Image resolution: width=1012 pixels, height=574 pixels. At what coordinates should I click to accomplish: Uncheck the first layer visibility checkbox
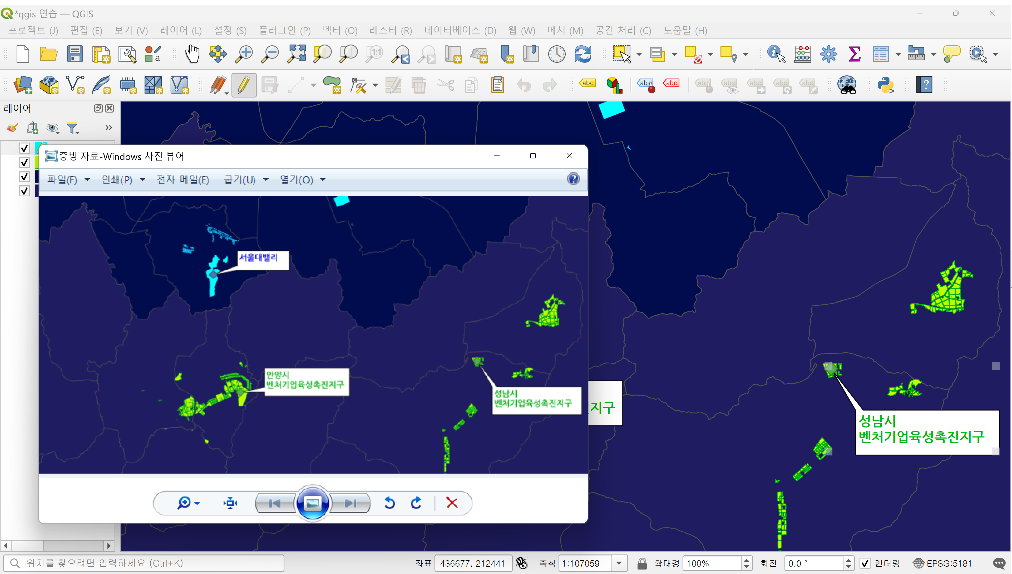click(24, 148)
